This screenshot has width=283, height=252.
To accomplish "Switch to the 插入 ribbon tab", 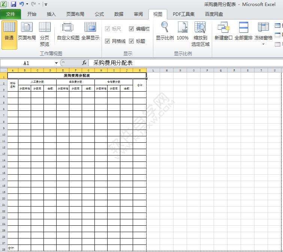I will coord(51,14).
